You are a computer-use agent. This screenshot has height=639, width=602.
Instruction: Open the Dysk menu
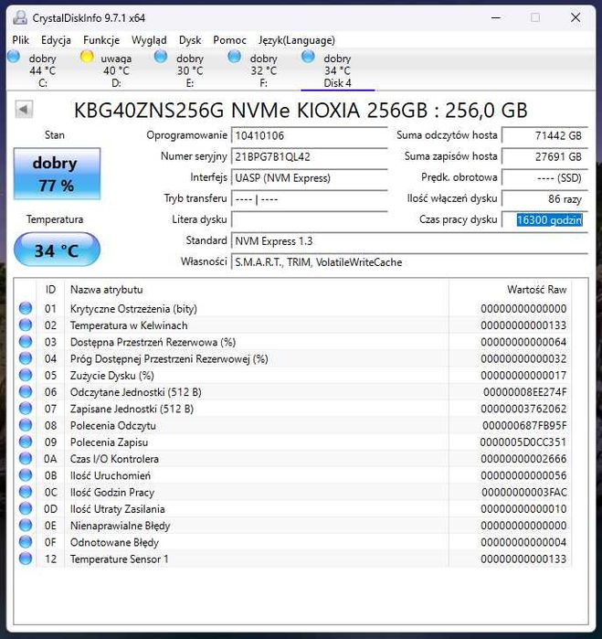point(190,40)
